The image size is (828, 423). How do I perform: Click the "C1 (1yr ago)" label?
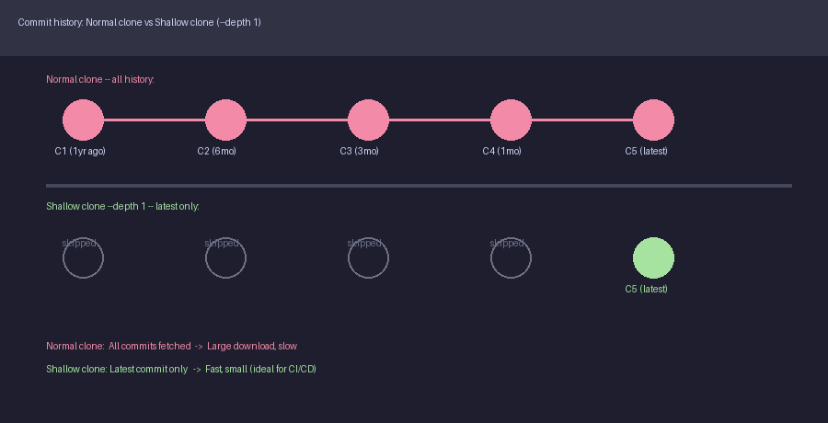point(80,151)
